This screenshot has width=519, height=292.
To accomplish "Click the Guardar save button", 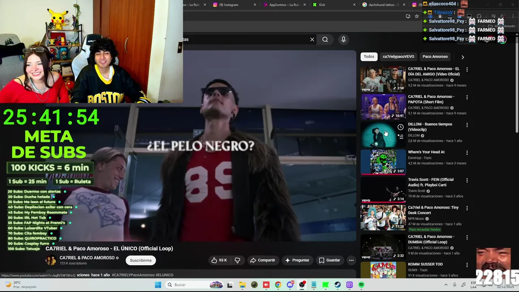I will [330, 260].
